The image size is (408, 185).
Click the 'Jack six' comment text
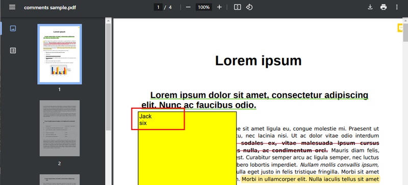coord(145,119)
